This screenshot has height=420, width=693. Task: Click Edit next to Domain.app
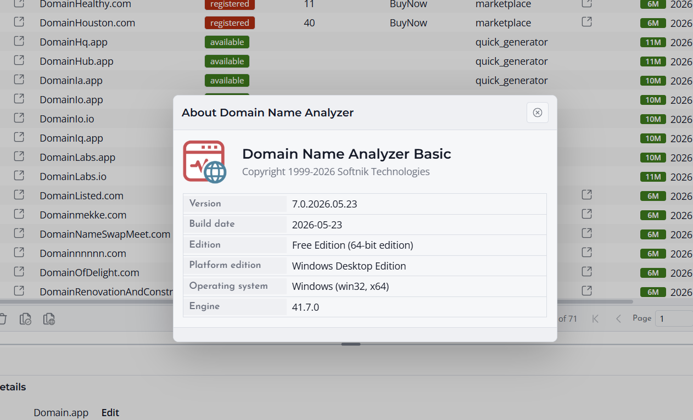[x=110, y=412]
